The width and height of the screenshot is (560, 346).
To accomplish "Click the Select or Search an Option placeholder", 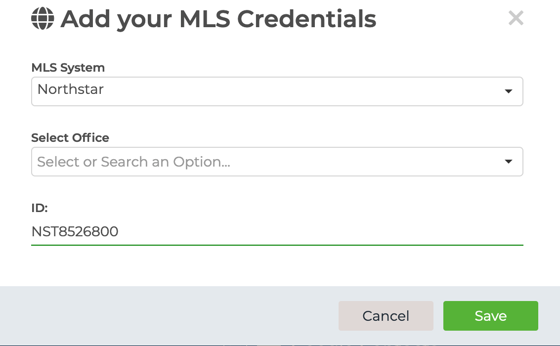I will [x=133, y=162].
